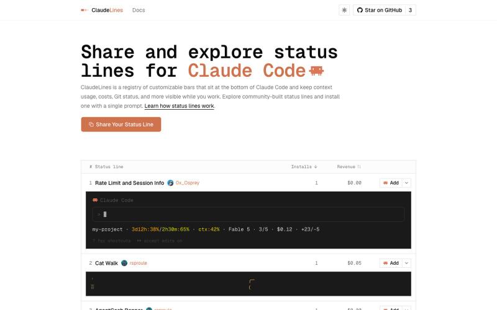Click the Fable 5 model text
Viewport: 497px width, 310px height.
(239, 229)
